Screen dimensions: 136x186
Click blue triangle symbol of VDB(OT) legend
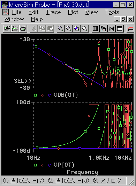click(x=49, y=95)
